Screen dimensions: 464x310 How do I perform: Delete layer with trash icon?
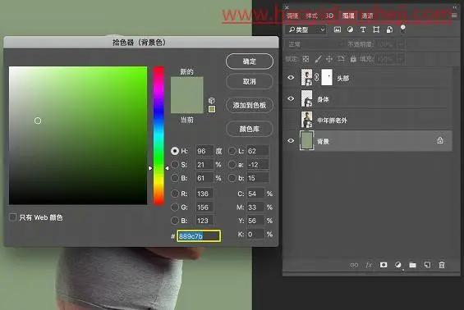[442, 265]
